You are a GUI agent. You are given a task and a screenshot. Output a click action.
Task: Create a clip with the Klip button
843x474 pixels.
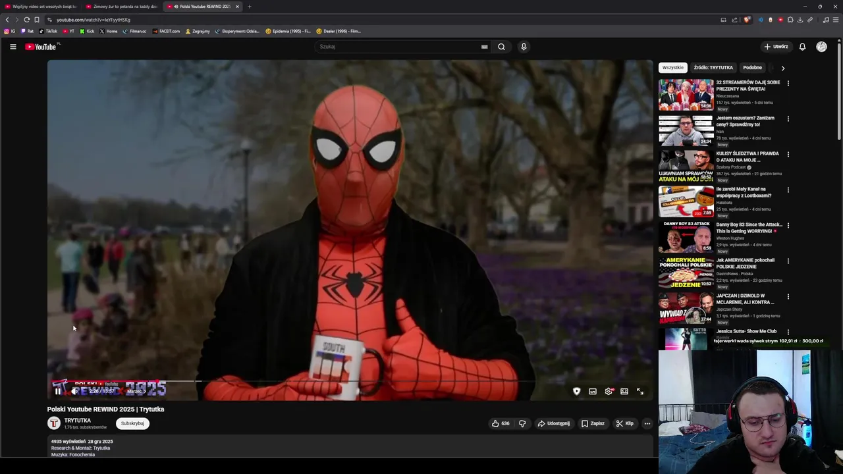click(x=624, y=423)
